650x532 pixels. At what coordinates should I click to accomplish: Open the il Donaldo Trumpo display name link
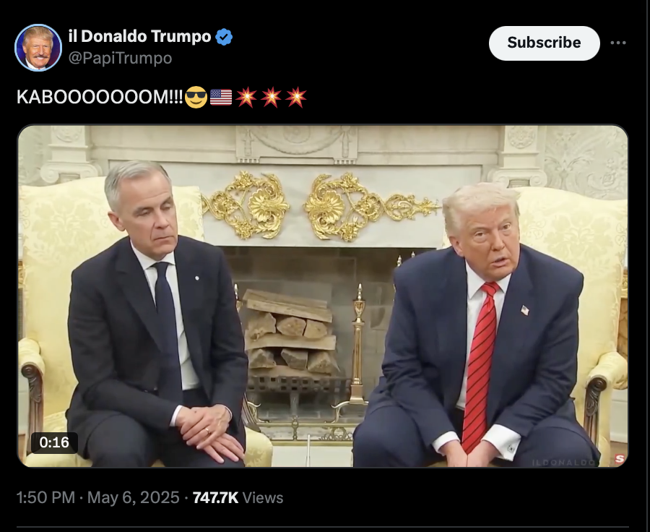[139, 37]
